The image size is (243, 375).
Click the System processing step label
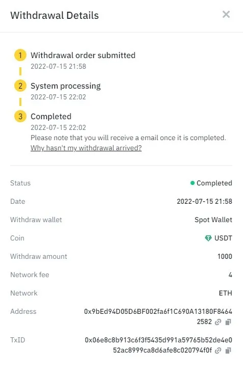point(66,86)
